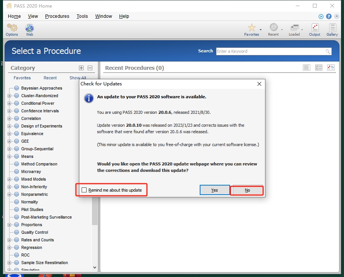Expand the Regression category

[x=9, y=248]
